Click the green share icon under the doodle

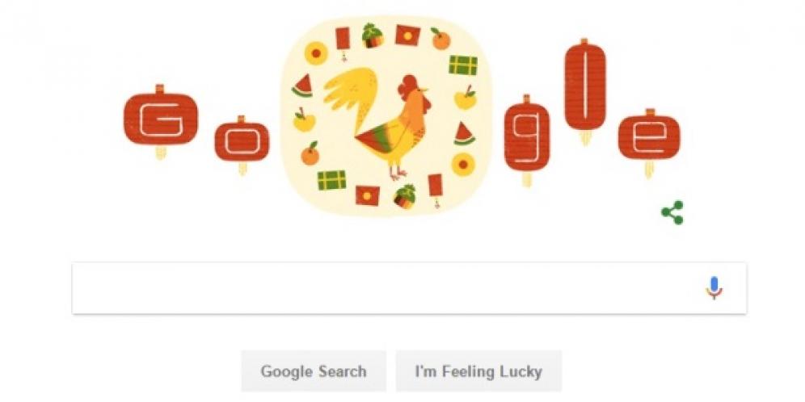[672, 212]
